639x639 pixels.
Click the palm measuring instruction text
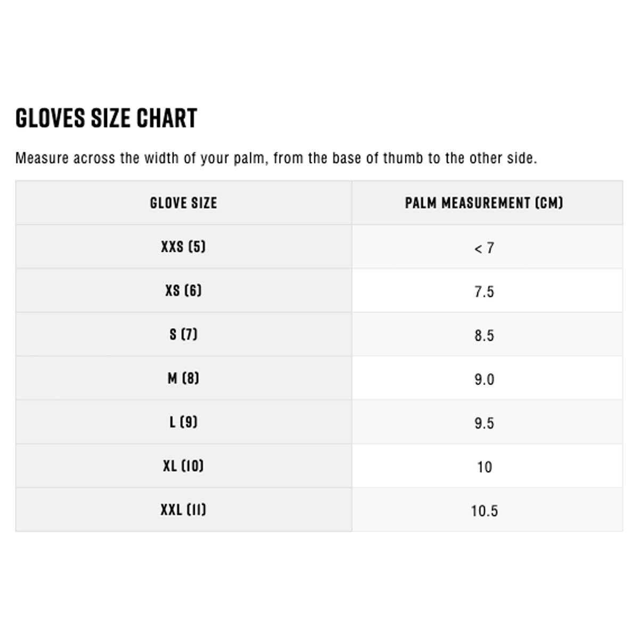coord(276,158)
